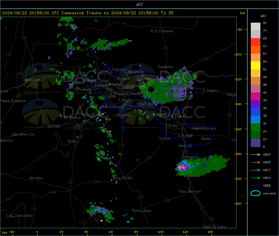The image size is (279, 236).
Task: Click the white VBCP arrow in legend
Action: click(x=255, y=154)
